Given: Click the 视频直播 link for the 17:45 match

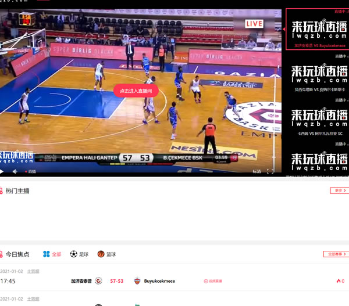Looking at the screenshot, I should pyautogui.click(x=213, y=281).
